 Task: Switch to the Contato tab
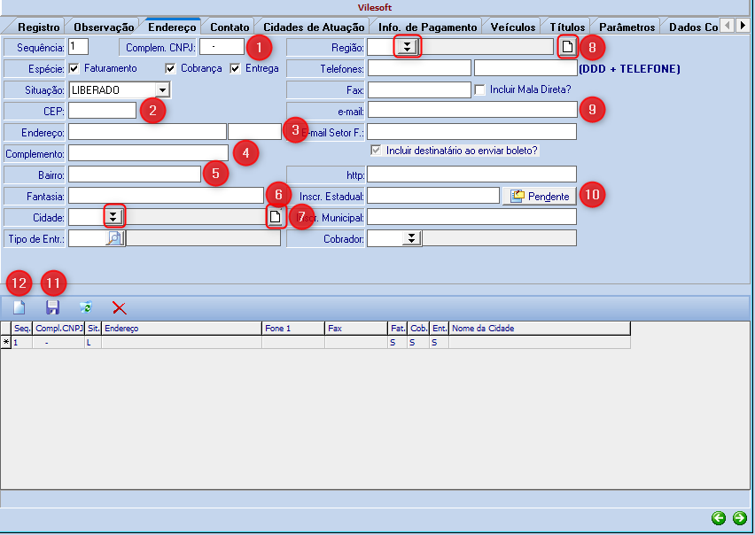pyautogui.click(x=230, y=27)
